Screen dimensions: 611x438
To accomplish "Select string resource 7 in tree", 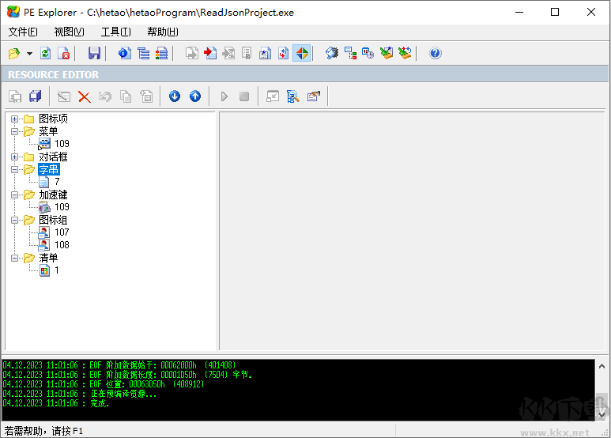I will coord(57,182).
